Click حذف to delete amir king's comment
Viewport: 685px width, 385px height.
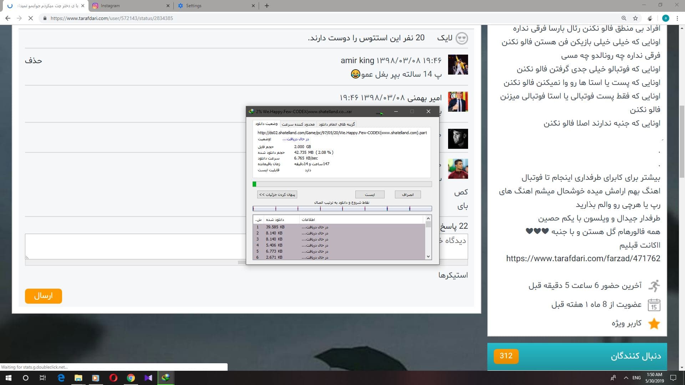click(x=33, y=61)
